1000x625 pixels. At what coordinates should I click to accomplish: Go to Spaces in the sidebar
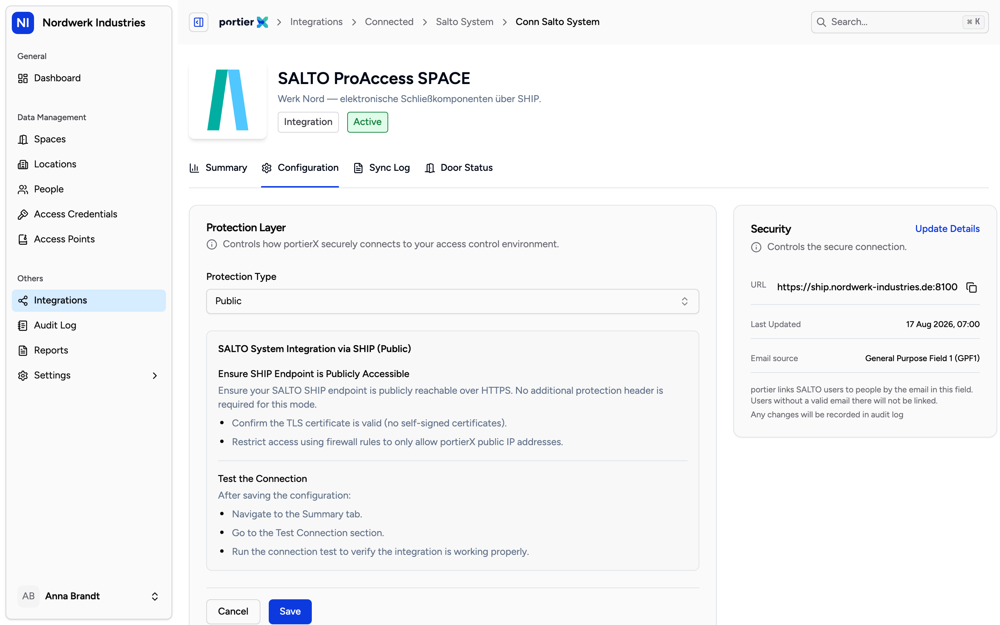[x=89, y=139]
